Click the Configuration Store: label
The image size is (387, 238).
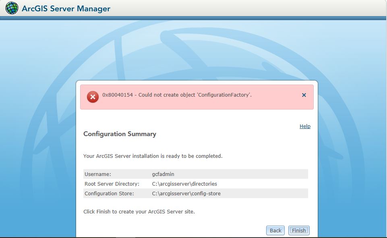pos(109,193)
